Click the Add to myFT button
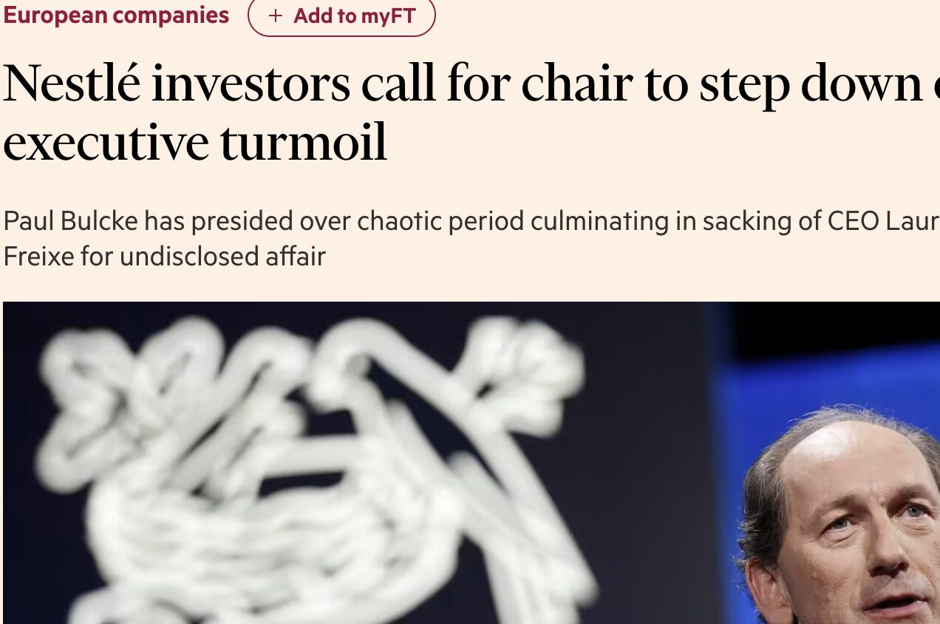Image resolution: width=940 pixels, height=624 pixels. pos(341,16)
